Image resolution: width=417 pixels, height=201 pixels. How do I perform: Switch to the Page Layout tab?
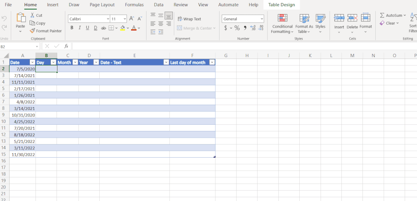pyautogui.click(x=102, y=5)
